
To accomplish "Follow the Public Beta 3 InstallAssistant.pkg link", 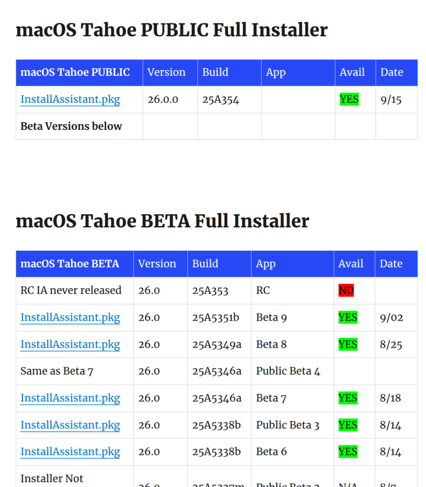I will (70, 425).
